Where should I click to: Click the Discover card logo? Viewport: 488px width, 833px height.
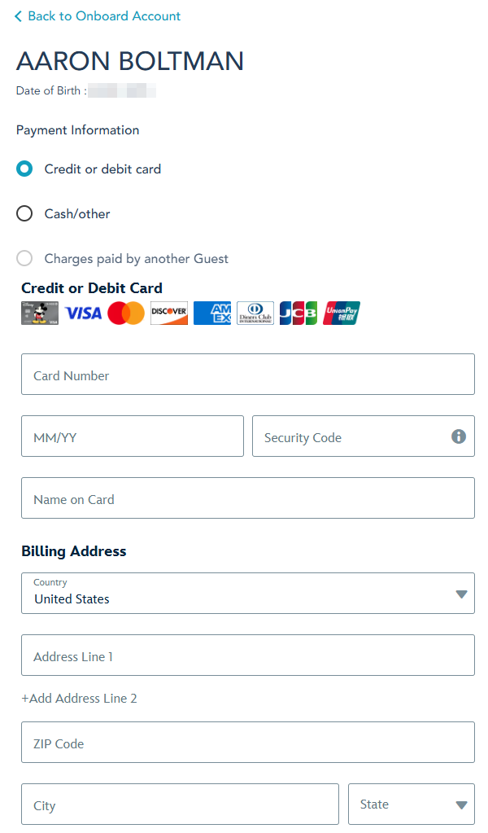coord(169,313)
